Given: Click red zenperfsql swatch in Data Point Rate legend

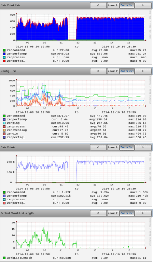Looking at the screenshot, I should pyautogui.click(x=4, y=61).
